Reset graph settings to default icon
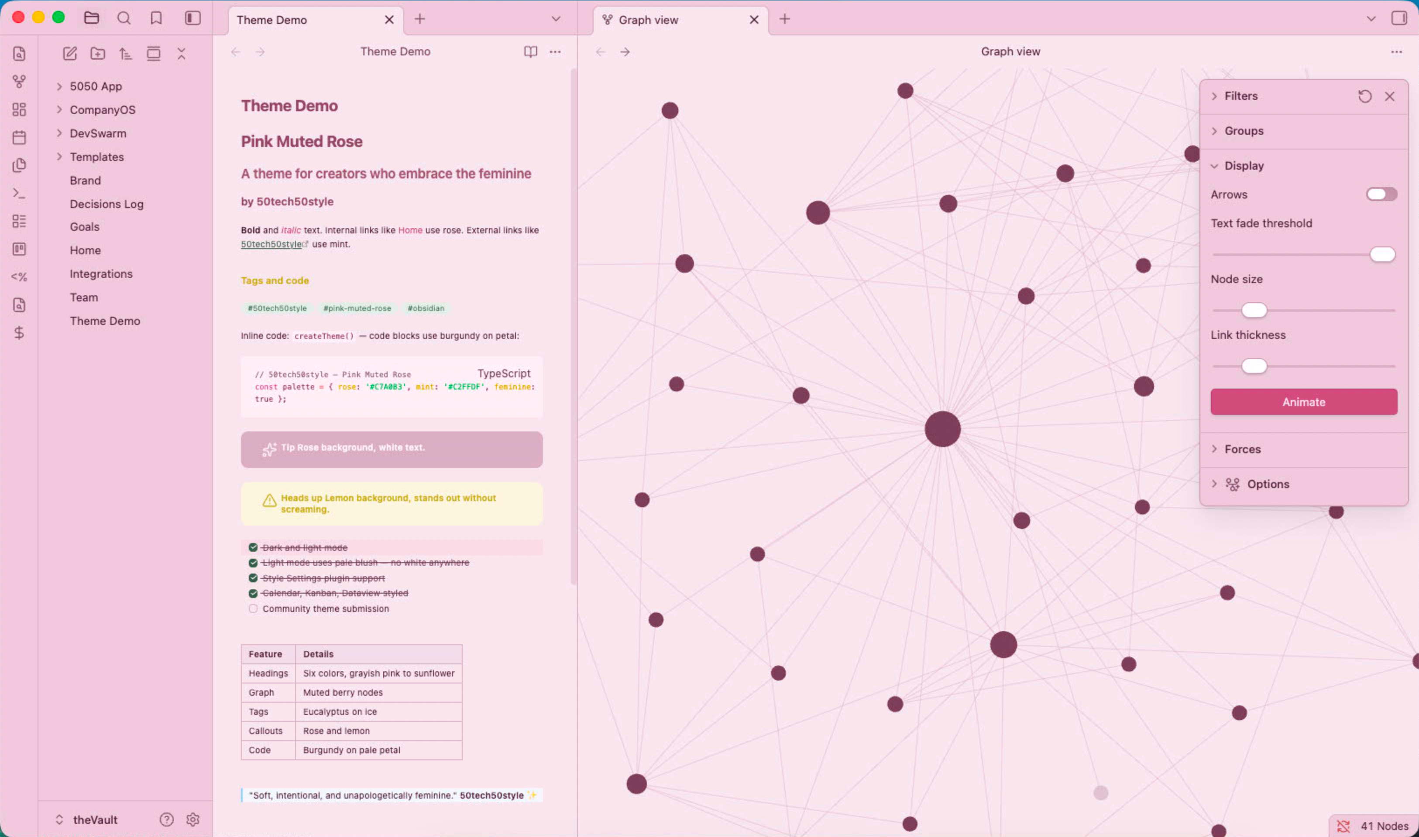The height and width of the screenshot is (837, 1419). coord(1365,96)
